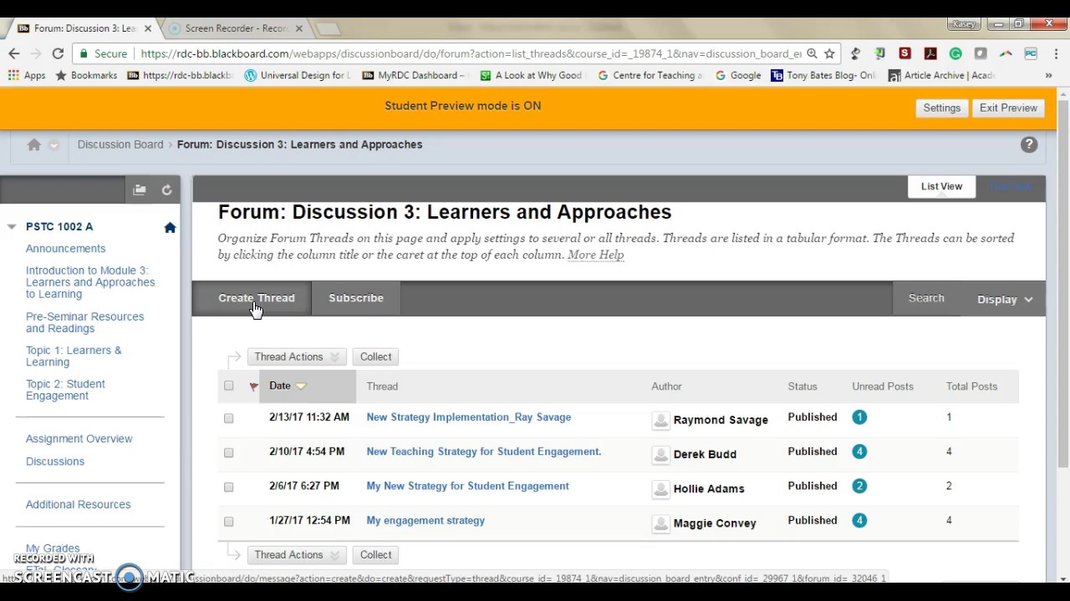Open unread posts badge for Raymond Savage thread
Screen dimensions: 1070x601
859,417
